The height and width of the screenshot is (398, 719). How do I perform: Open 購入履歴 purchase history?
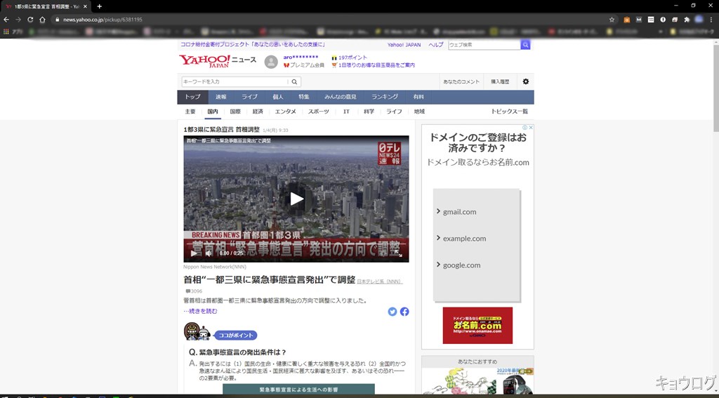point(500,81)
